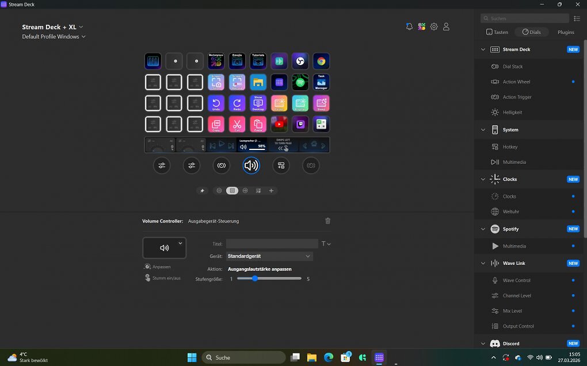Viewport: 587px width, 366px height.
Task: Select the Tutorials folder key
Action: tap(258, 61)
